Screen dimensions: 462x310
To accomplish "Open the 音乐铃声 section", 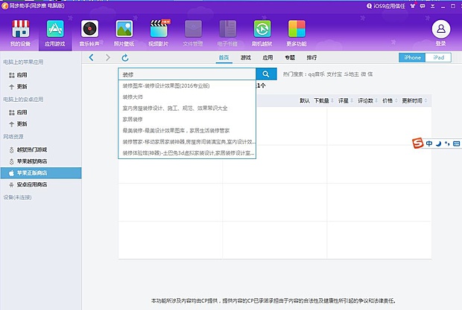I will point(90,33).
